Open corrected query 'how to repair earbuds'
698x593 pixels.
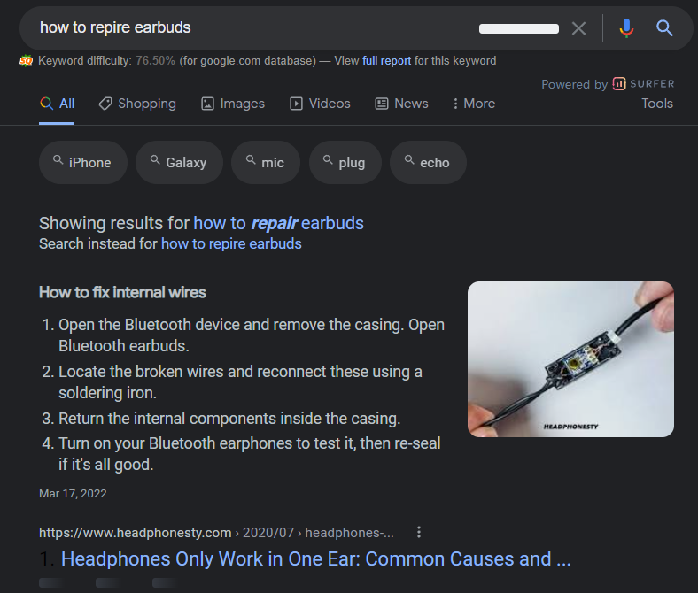pos(278,223)
